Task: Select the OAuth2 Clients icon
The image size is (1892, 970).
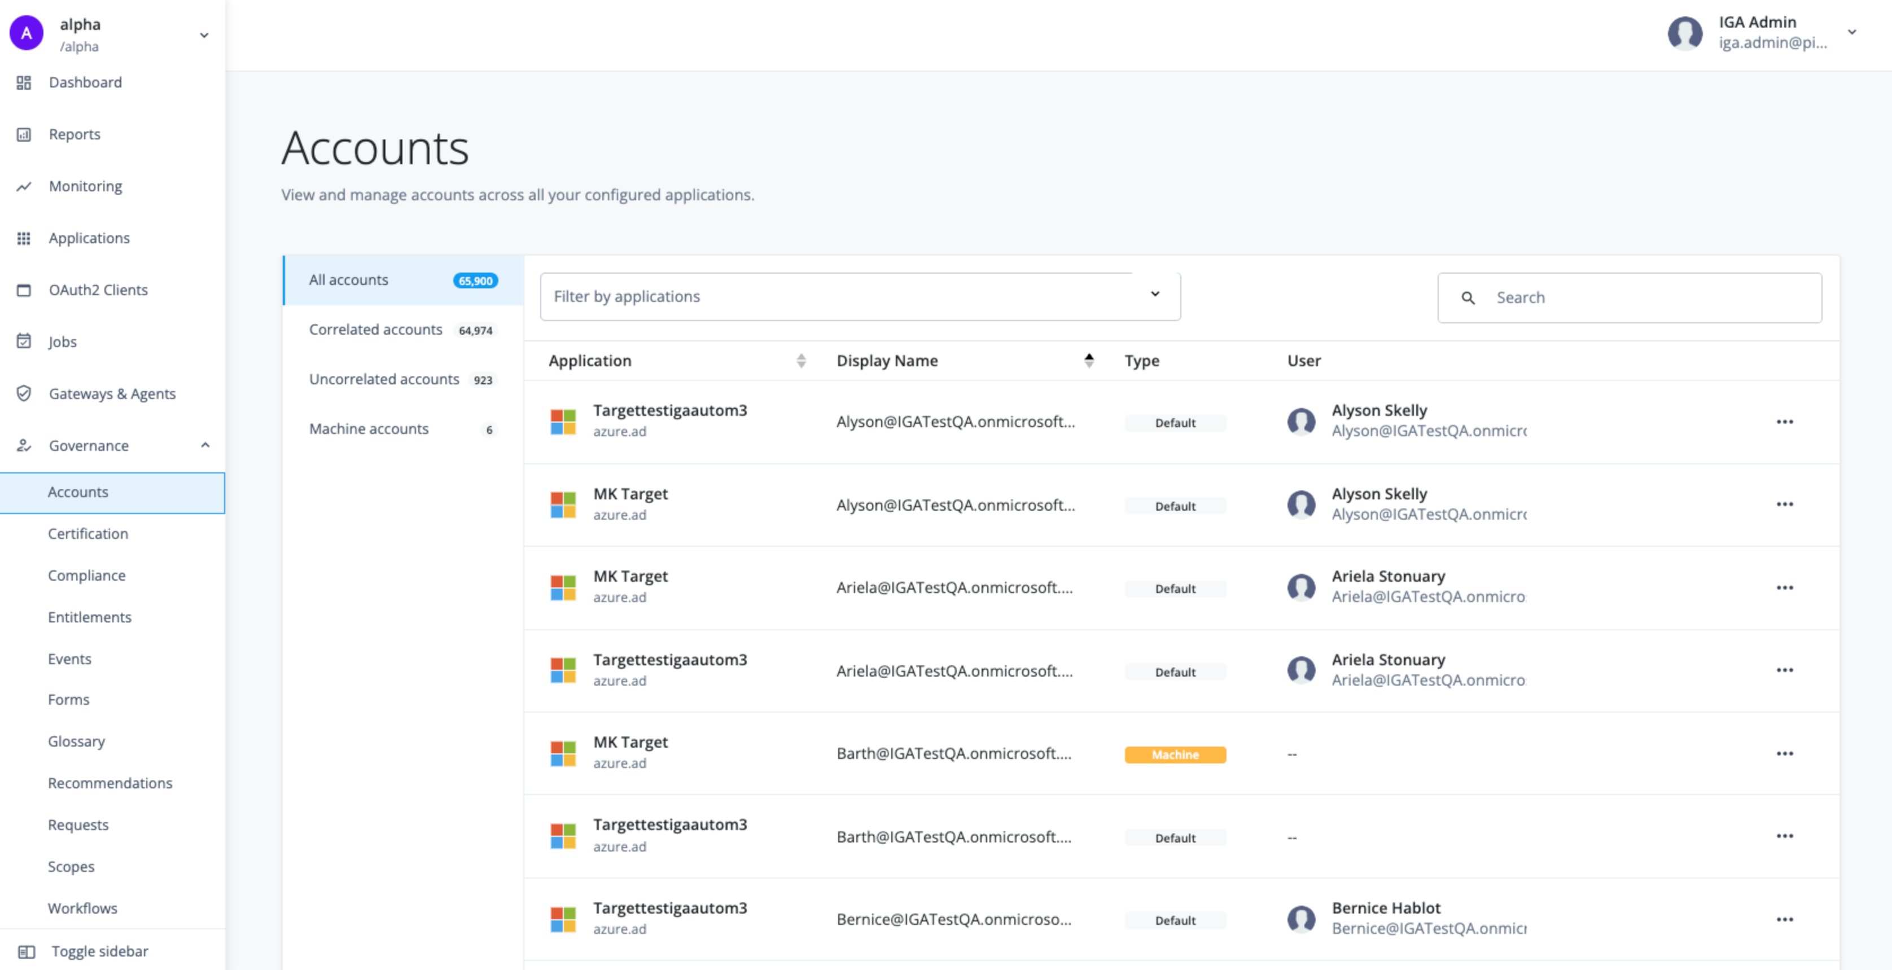Action: pos(24,290)
